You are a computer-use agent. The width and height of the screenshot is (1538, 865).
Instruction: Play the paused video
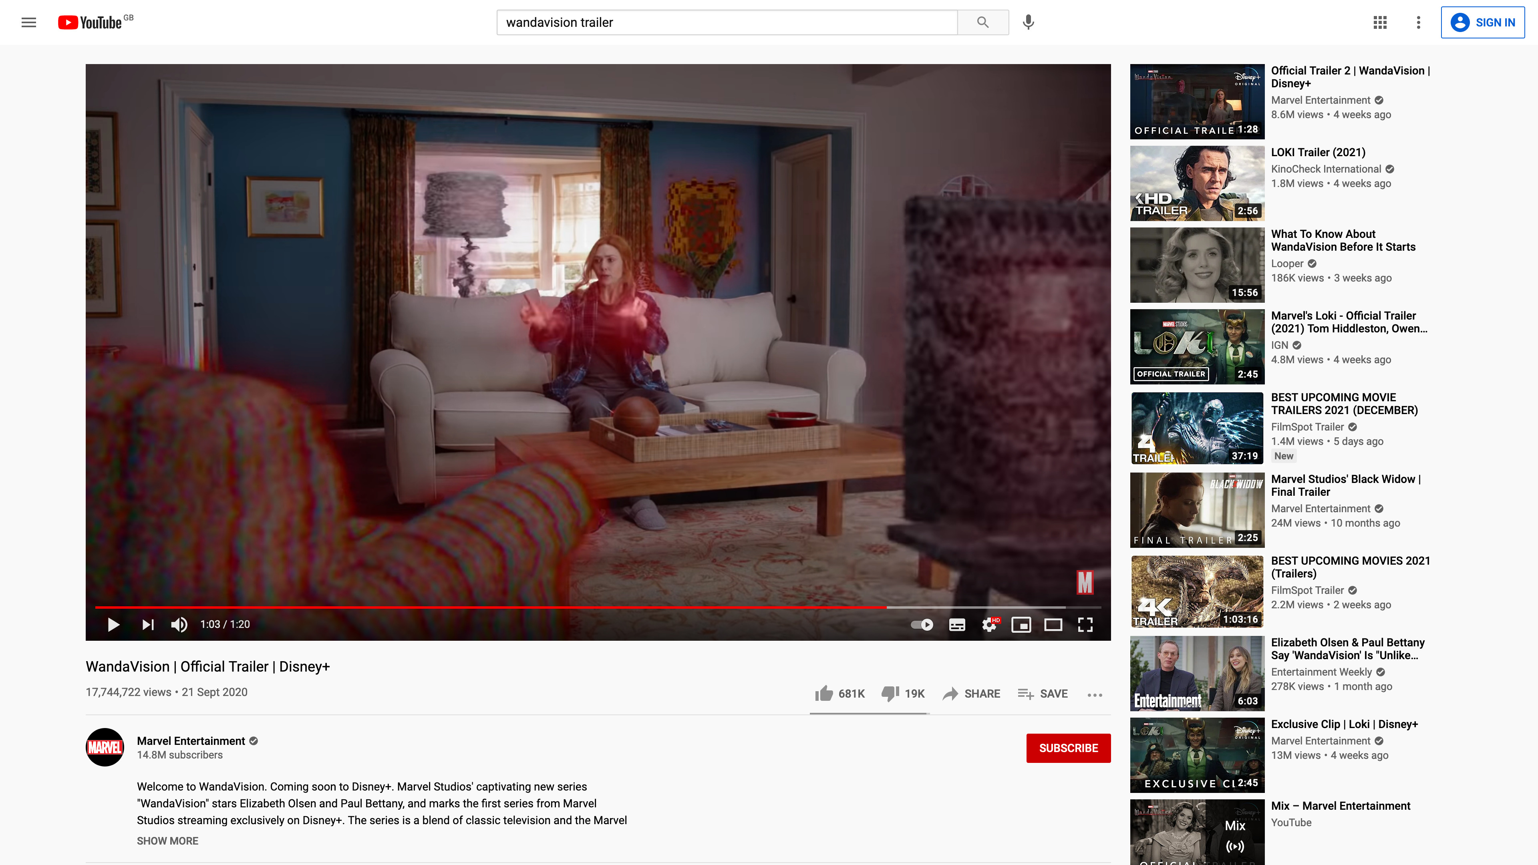(113, 624)
